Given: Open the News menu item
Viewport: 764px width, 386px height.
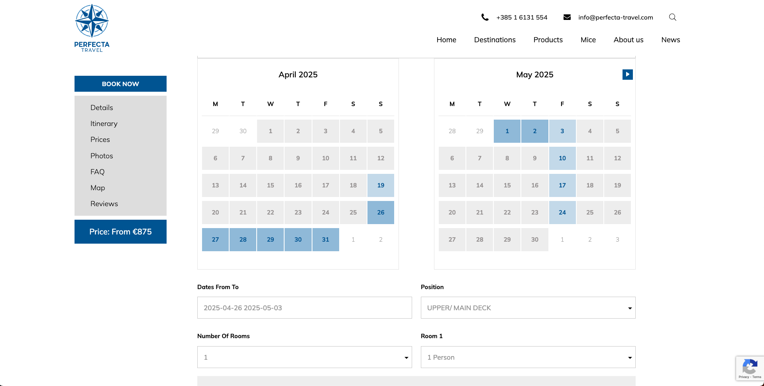Looking at the screenshot, I should point(671,40).
